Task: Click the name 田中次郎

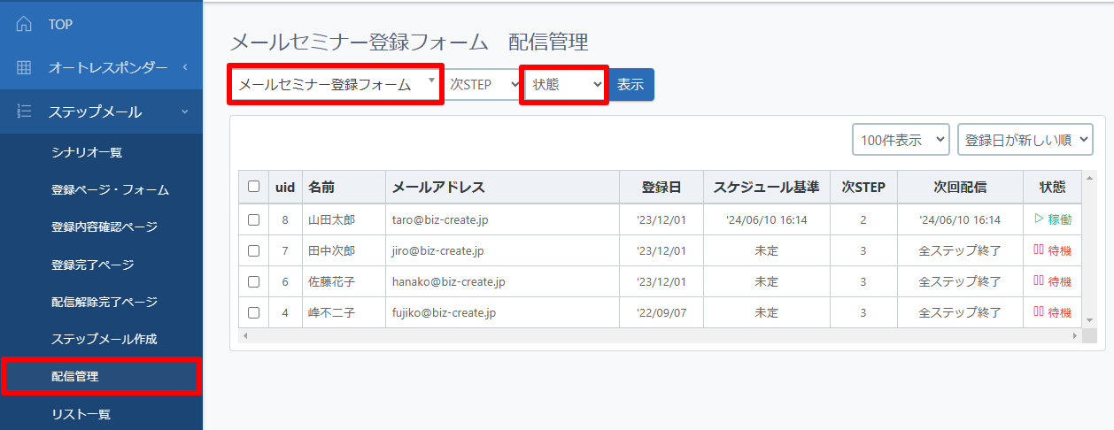Action: 331,250
